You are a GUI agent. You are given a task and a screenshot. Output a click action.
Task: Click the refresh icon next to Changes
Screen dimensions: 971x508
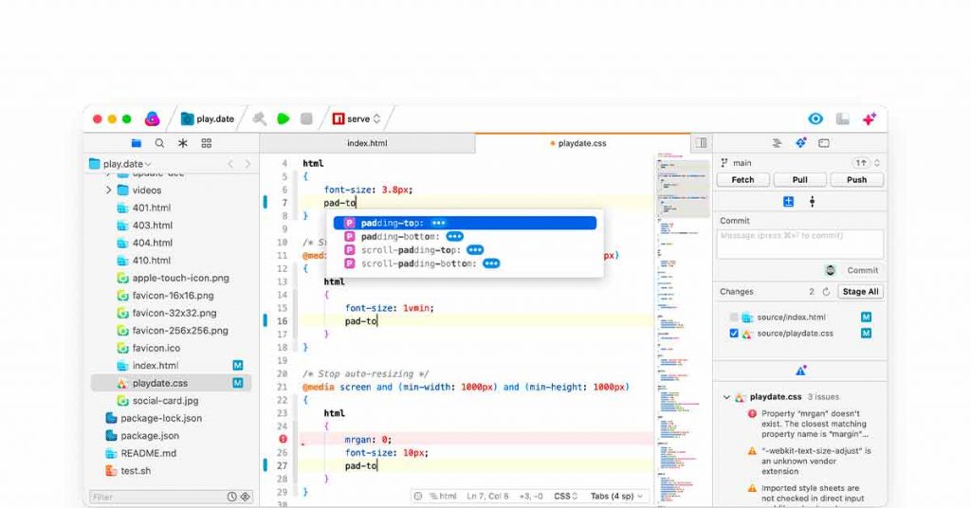tap(826, 292)
